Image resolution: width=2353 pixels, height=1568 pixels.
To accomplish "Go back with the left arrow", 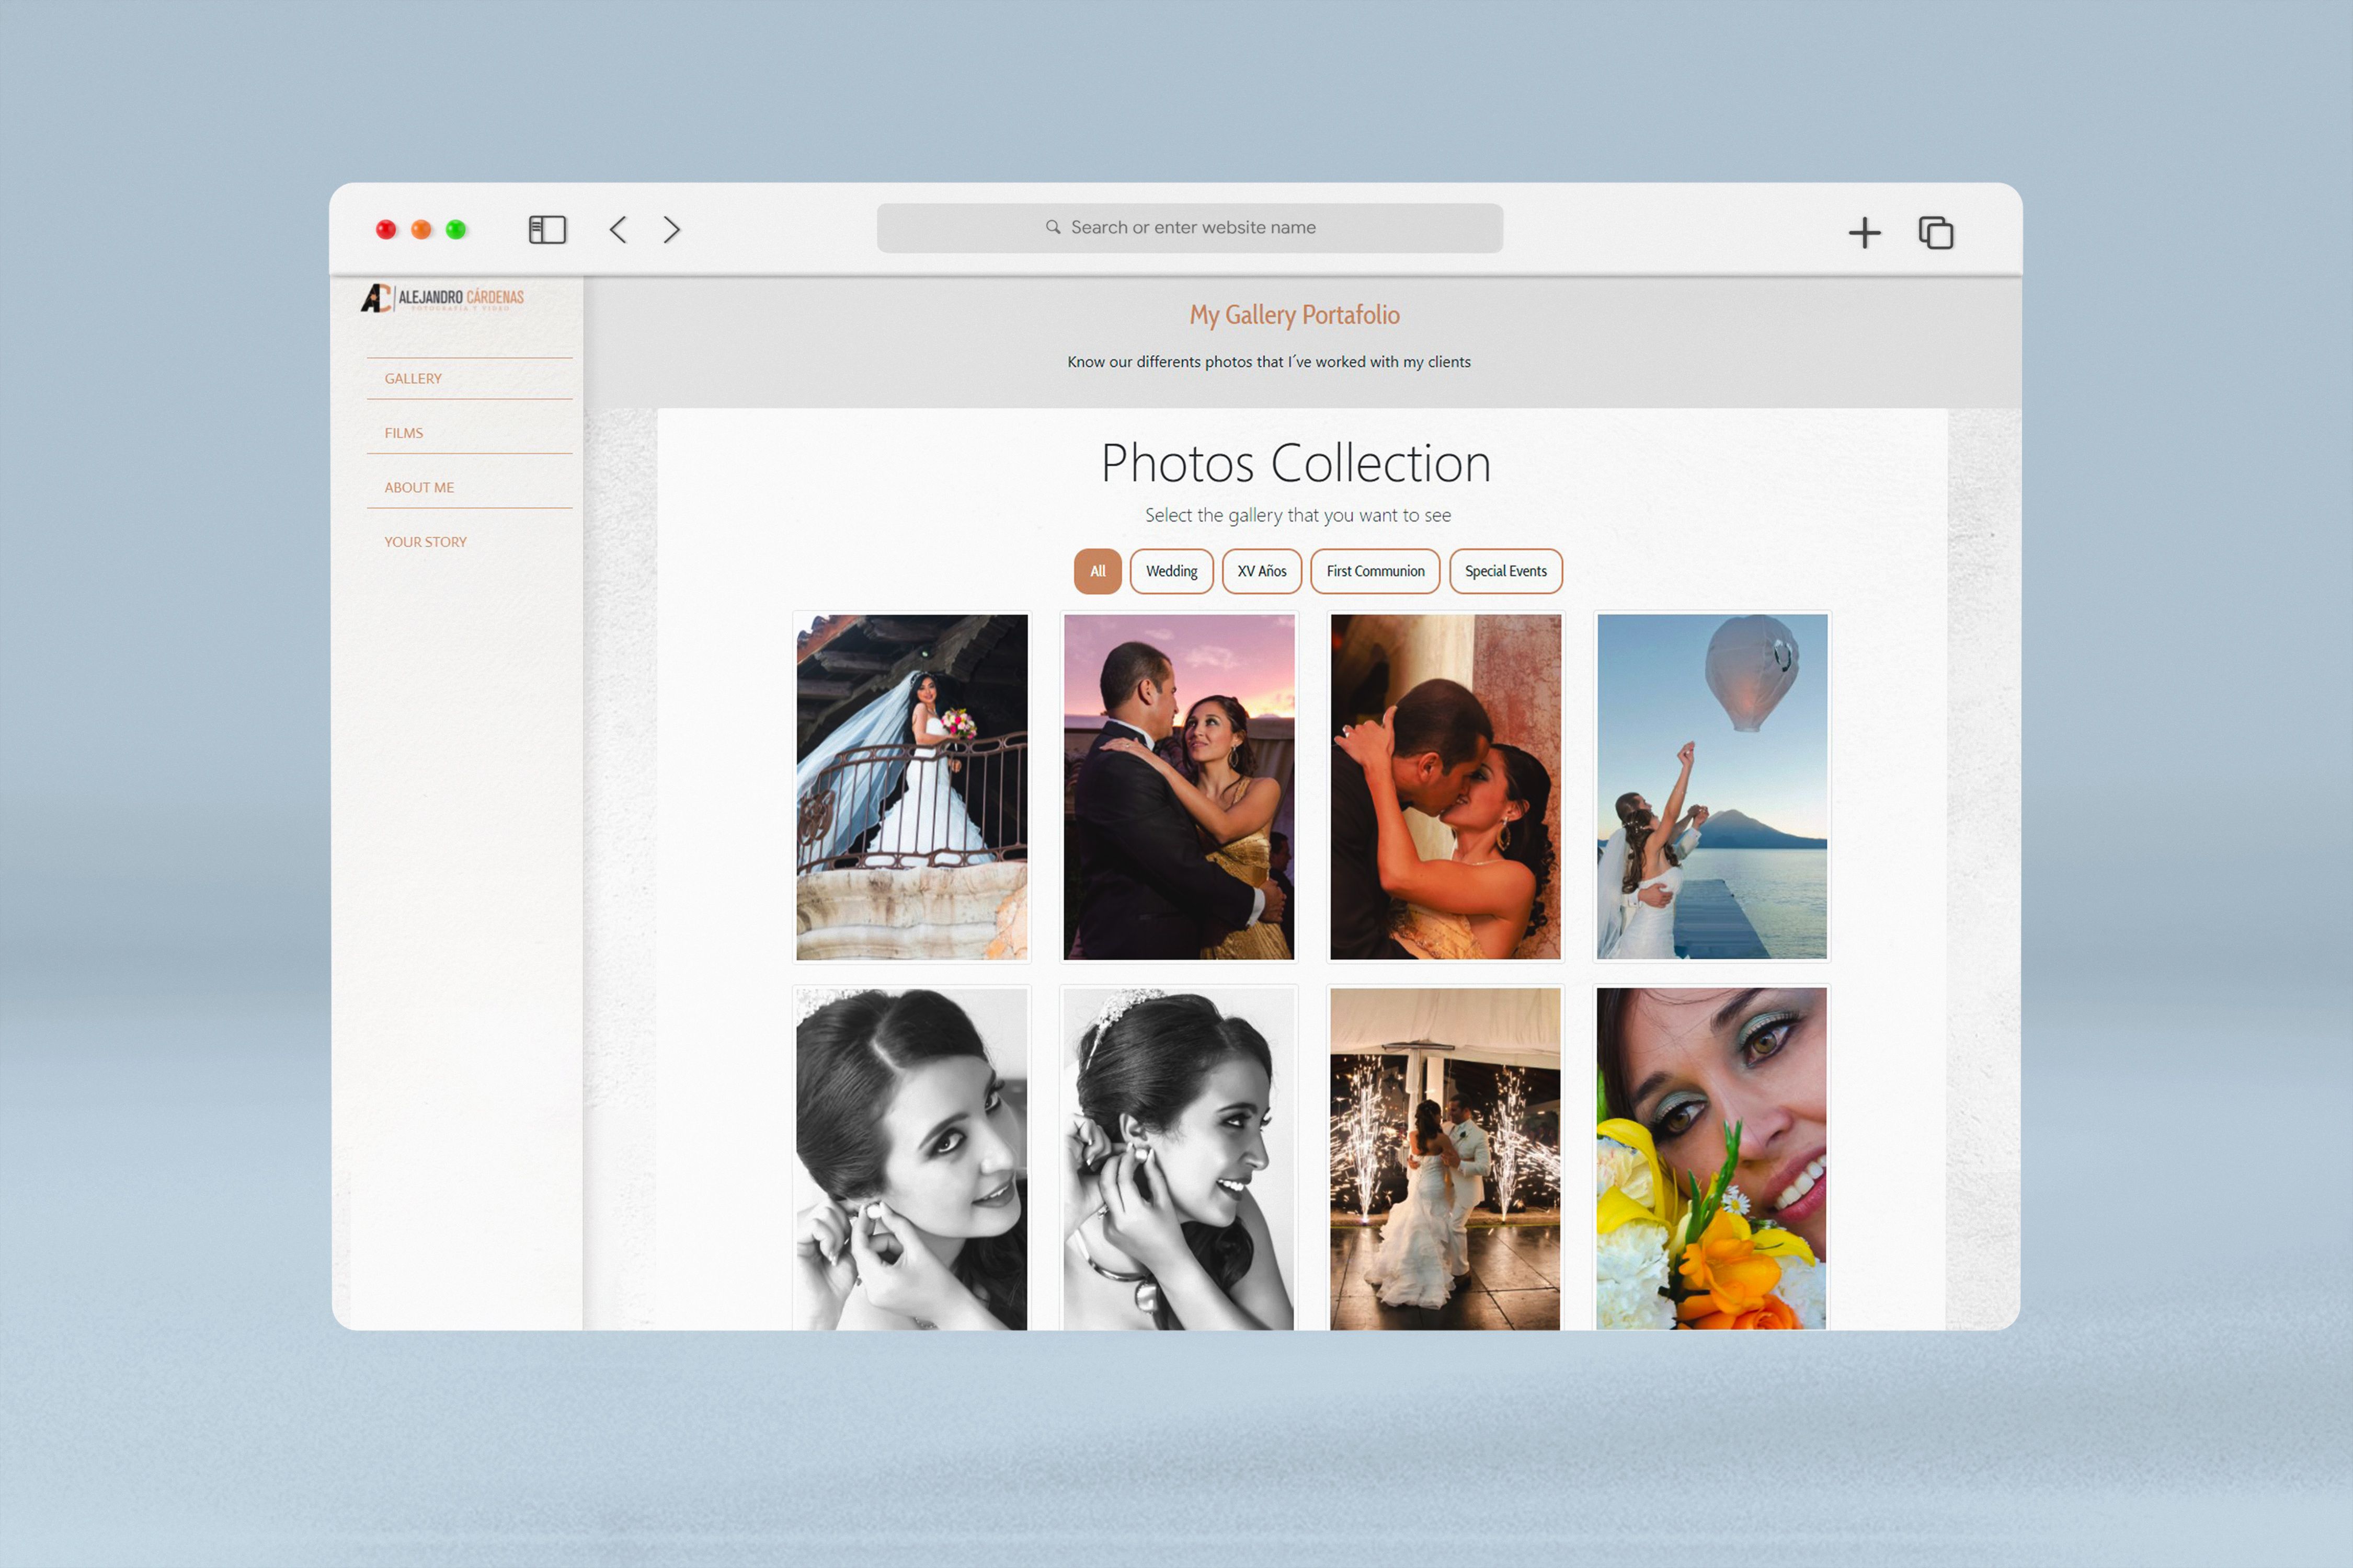I will coord(618,230).
